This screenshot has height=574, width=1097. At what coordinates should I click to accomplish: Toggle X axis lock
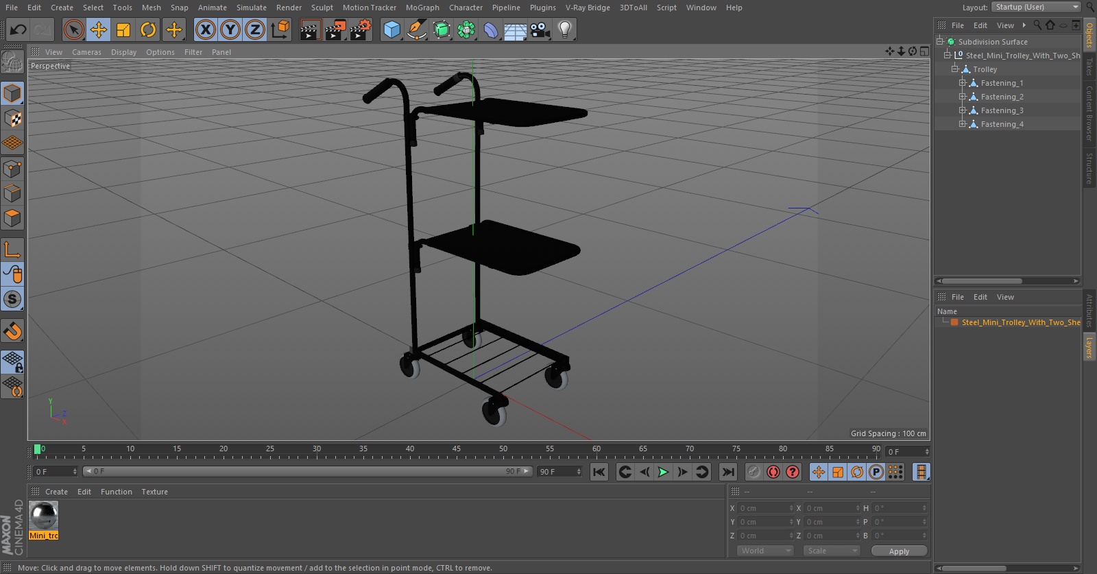(x=205, y=29)
